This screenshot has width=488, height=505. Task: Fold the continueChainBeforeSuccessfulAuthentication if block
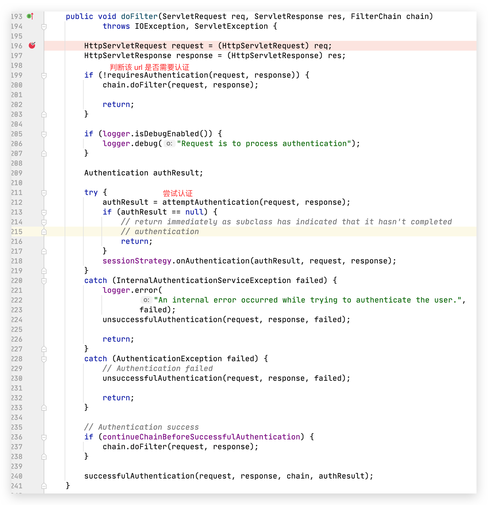coord(44,437)
